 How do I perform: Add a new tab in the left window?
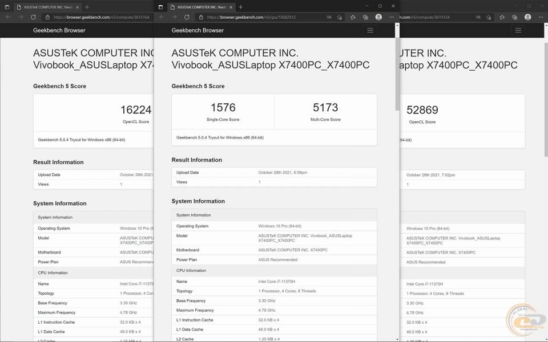point(87,7)
